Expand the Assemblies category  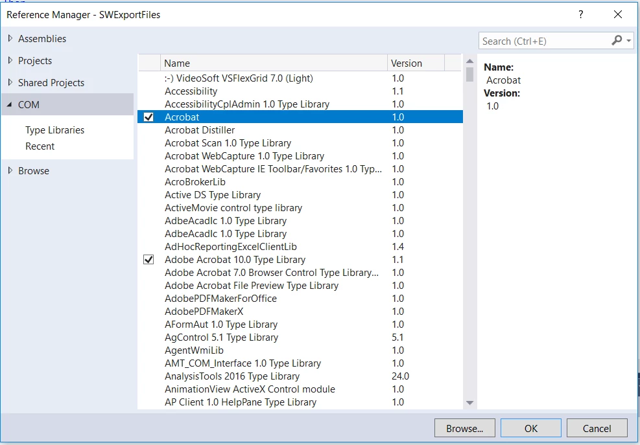coord(10,38)
